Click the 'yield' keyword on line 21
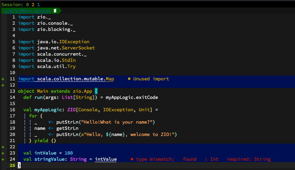 click(x=41, y=141)
